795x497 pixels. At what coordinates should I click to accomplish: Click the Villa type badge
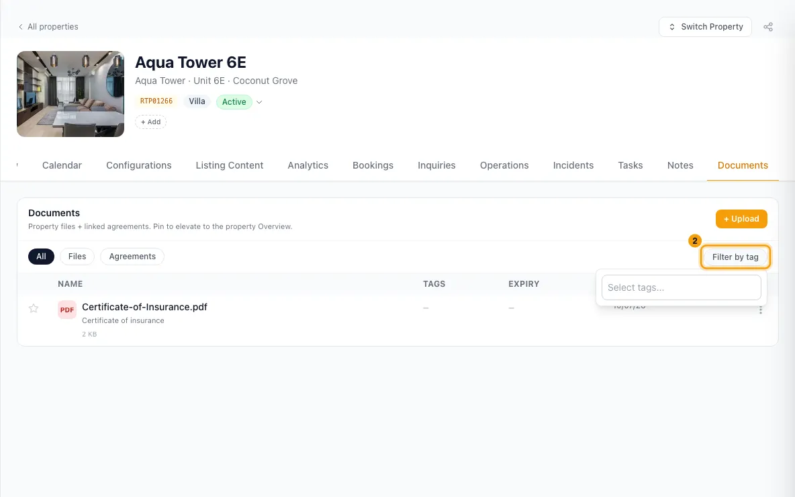click(x=197, y=101)
